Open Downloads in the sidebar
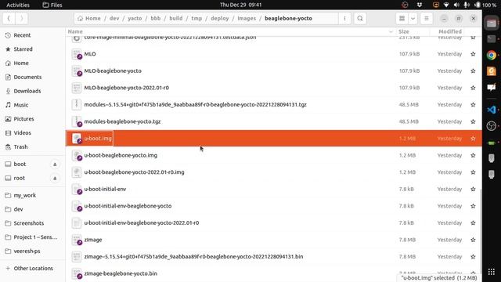 tap(33, 91)
